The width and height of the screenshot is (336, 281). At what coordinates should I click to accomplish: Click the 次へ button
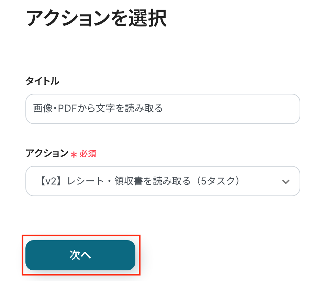[80, 255]
